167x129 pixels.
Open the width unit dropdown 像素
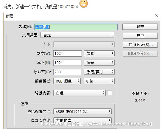click(x=99, y=53)
